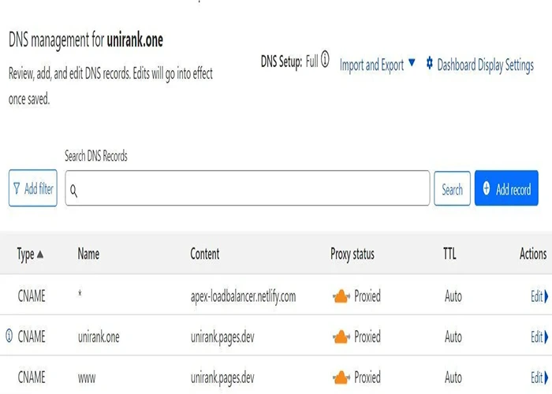This screenshot has height=394, width=552.
Task: Select unirank.one name cell
Action: [99, 337]
